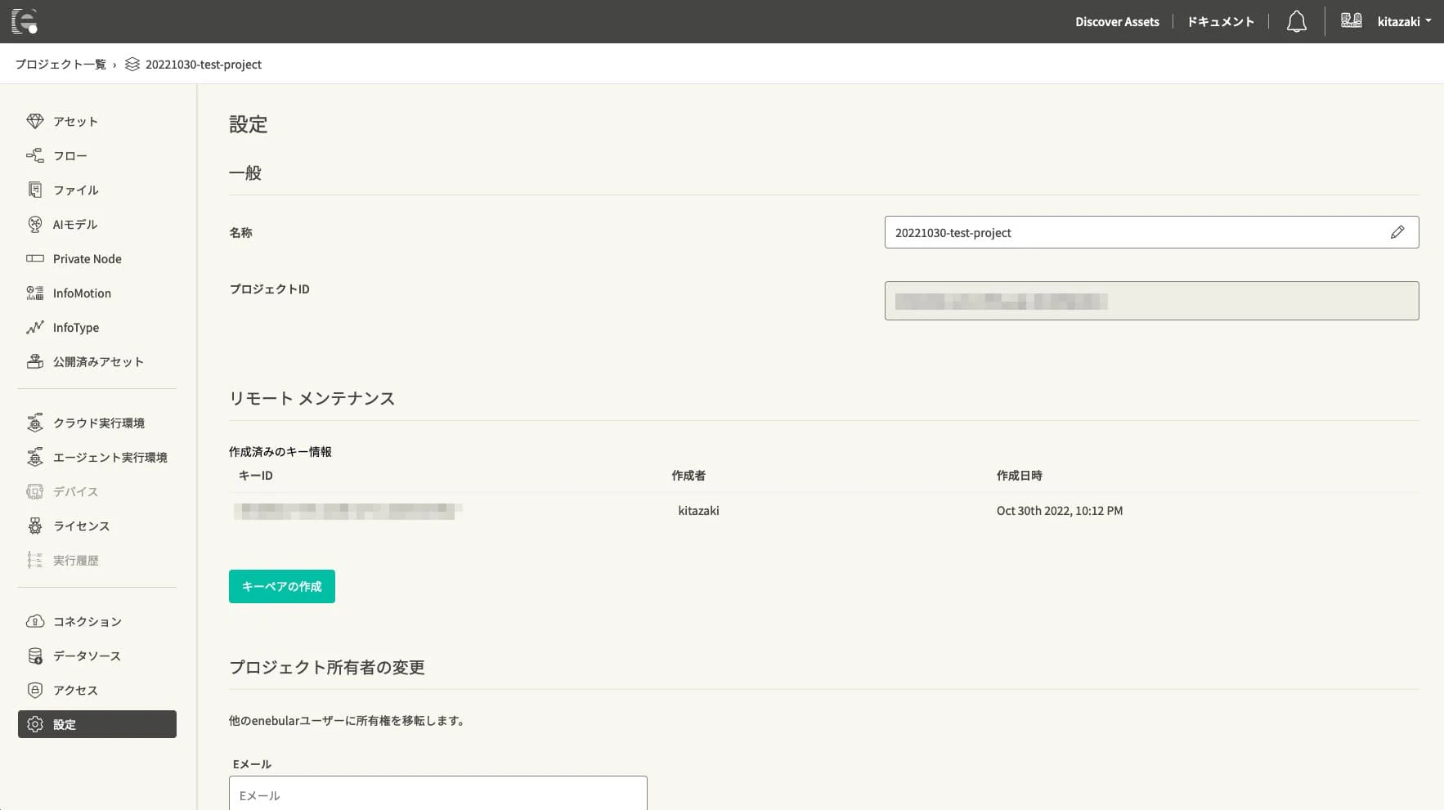1444x810 pixels.
Task: Click the enebular logo icon
Action: pyautogui.click(x=25, y=21)
